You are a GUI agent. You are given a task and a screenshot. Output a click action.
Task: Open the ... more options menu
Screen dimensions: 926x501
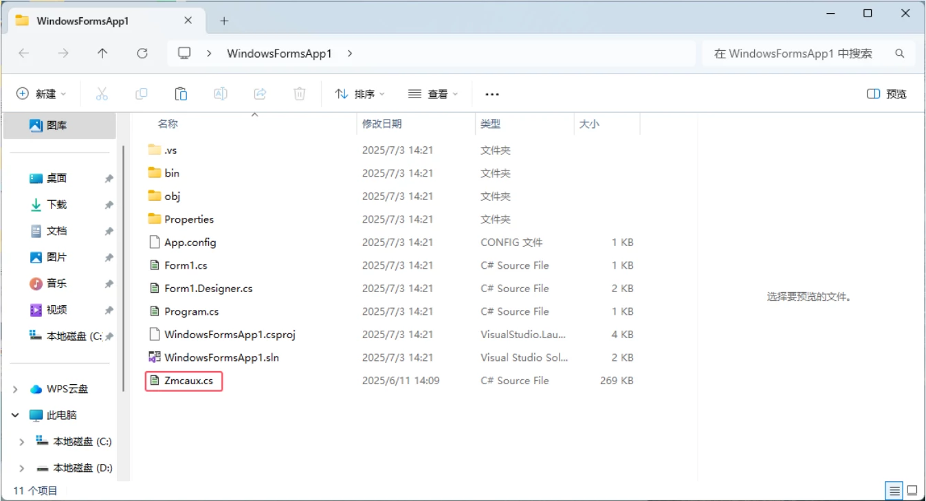(x=492, y=93)
